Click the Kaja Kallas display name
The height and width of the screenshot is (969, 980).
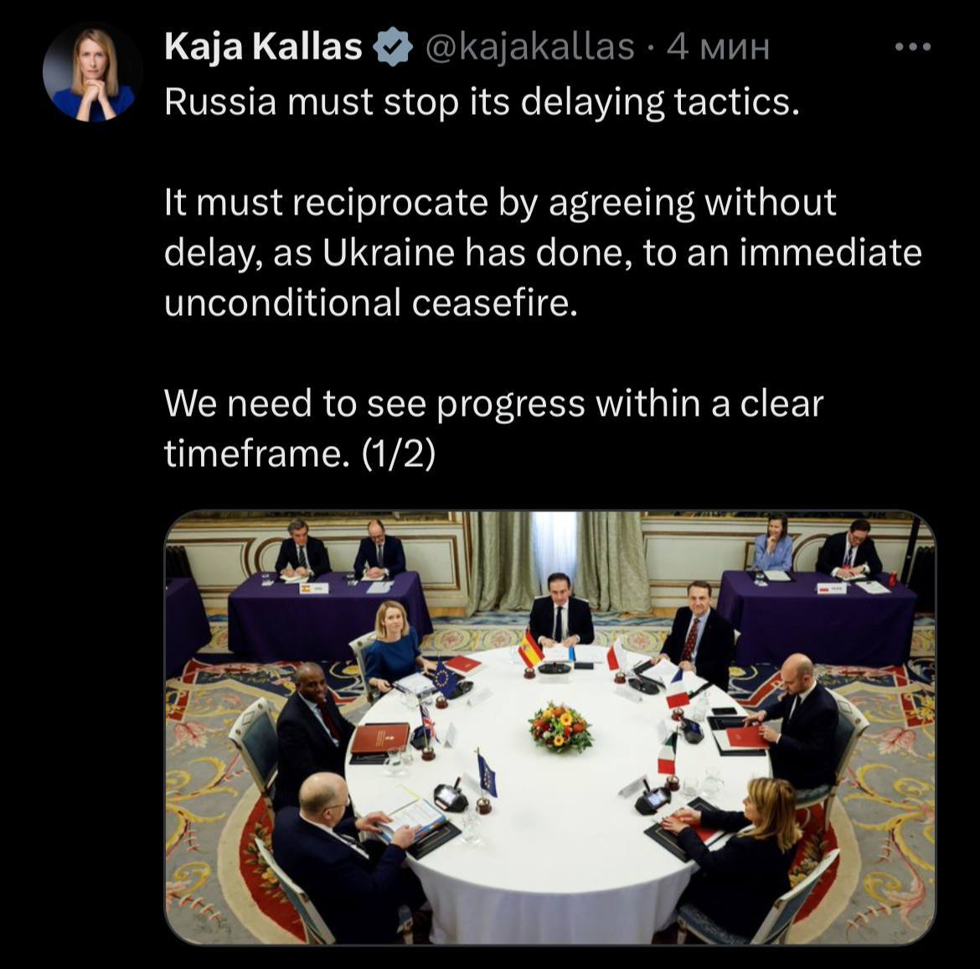pos(263,47)
